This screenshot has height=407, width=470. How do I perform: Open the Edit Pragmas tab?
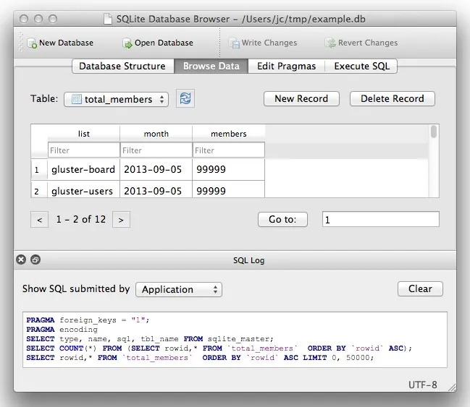click(286, 66)
